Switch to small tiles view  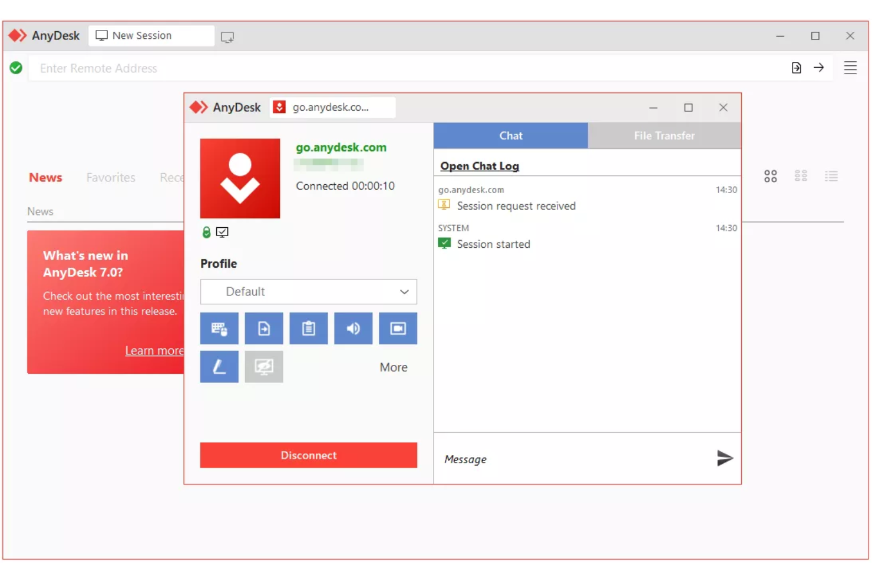(x=801, y=176)
